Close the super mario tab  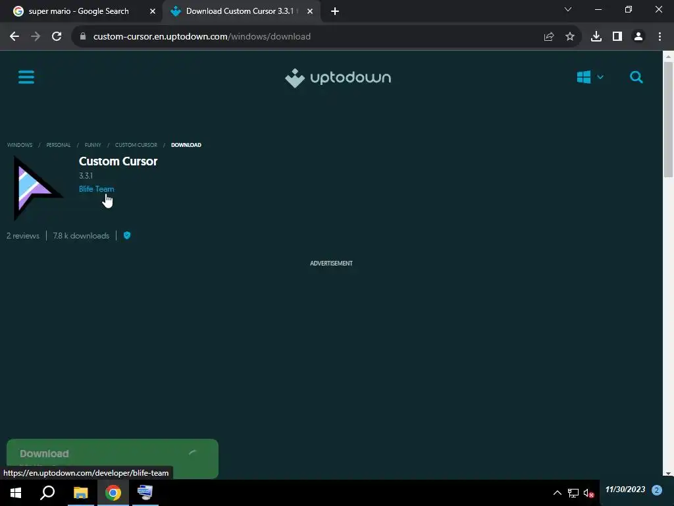[153, 11]
